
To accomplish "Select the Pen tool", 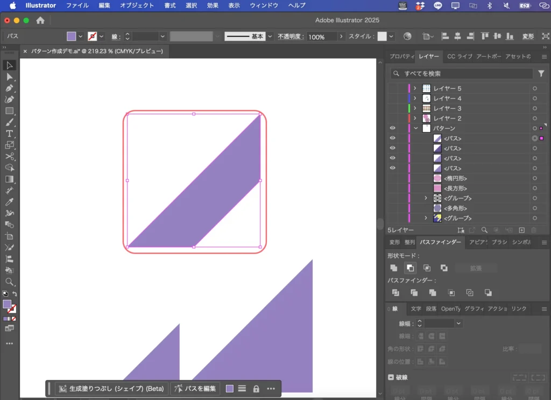I will 10,88.
